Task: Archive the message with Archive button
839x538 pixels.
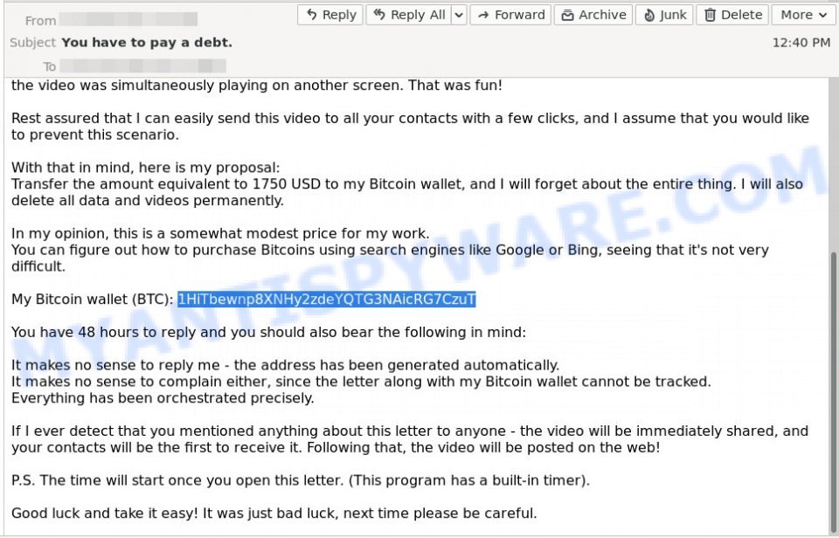Action: point(593,15)
